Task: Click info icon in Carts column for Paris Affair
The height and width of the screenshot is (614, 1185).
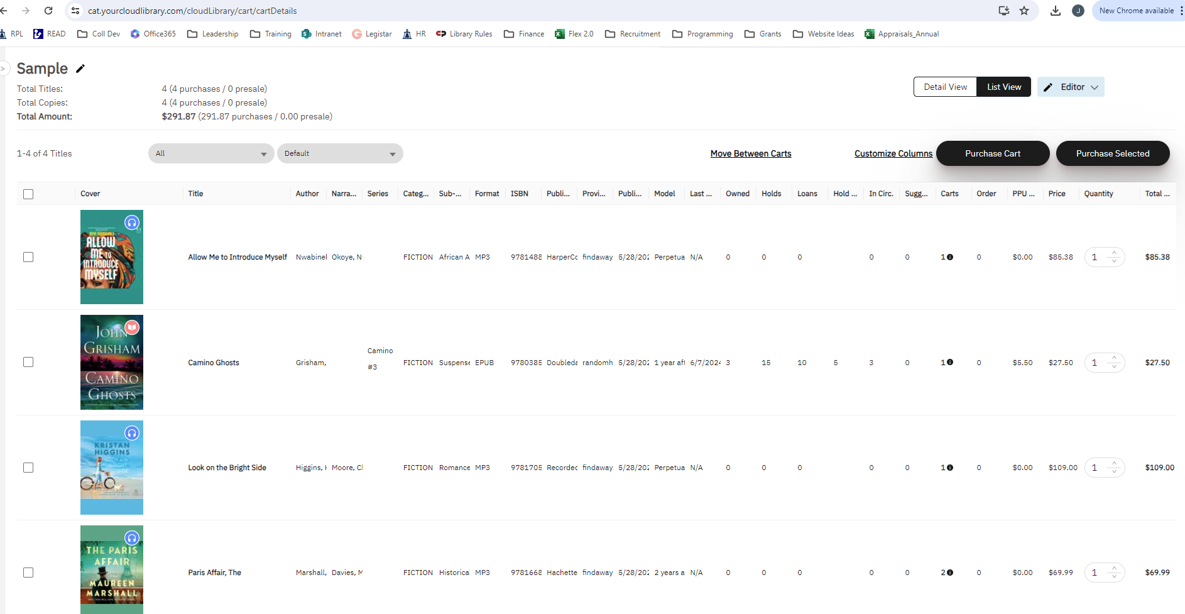Action: click(x=950, y=573)
